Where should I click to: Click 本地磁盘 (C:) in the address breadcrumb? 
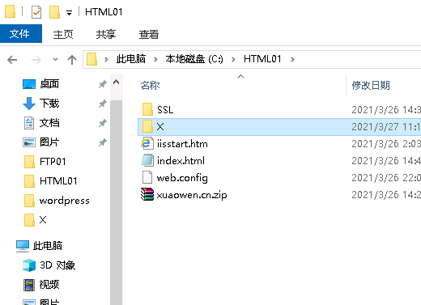coord(194,59)
